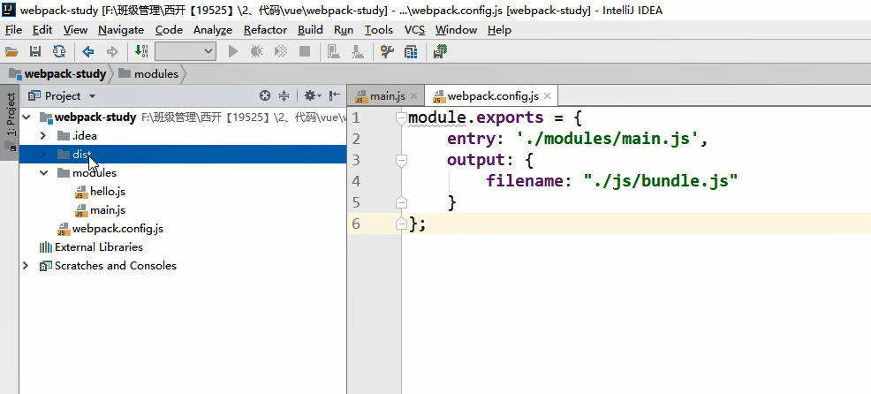Open the File menu
This screenshot has width=871, height=394.
coord(13,30)
